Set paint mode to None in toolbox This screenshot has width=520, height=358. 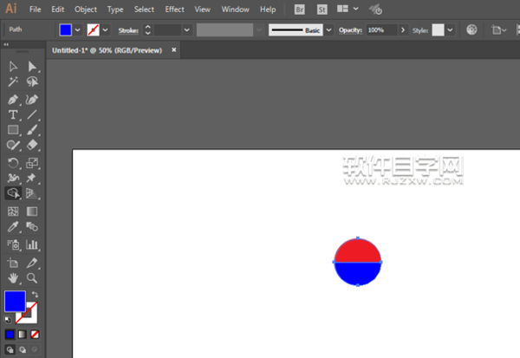pyautogui.click(x=36, y=334)
